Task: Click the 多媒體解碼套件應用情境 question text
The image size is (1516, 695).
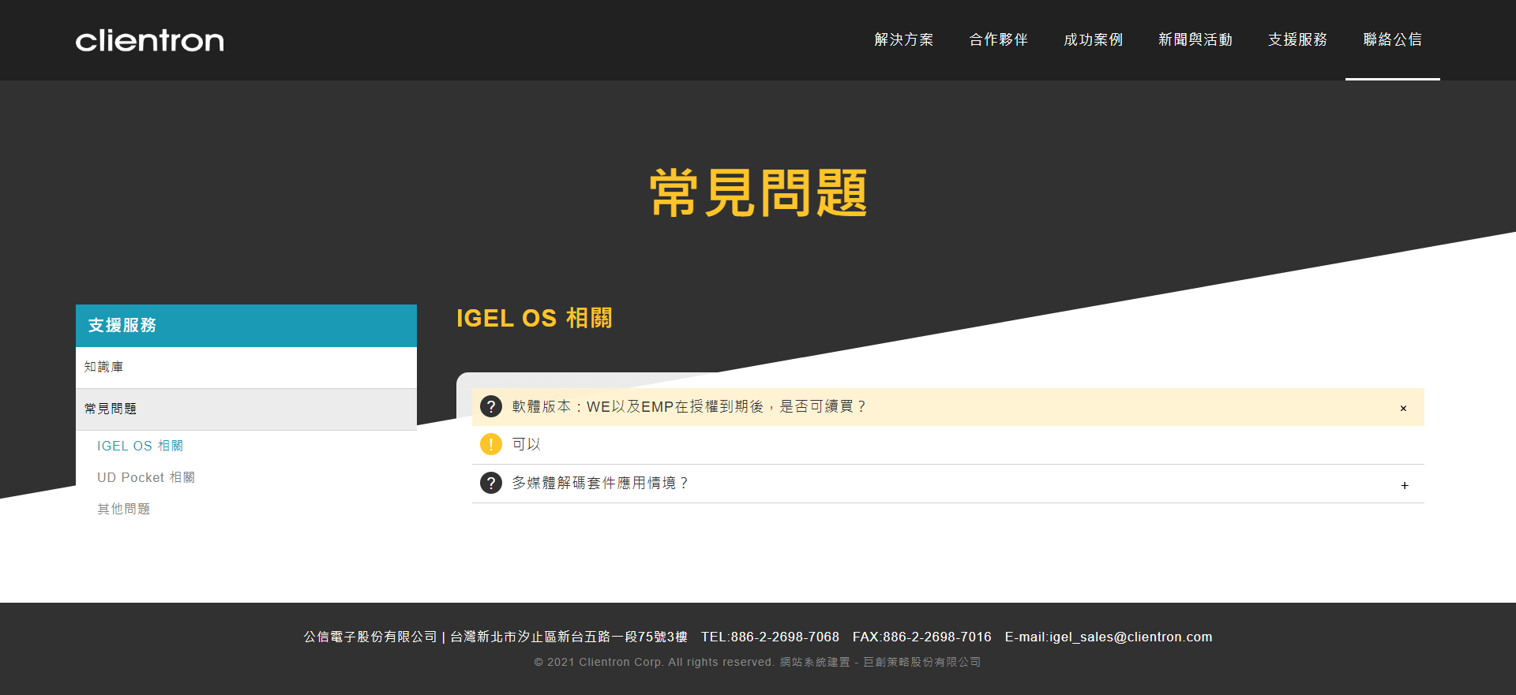Action: (600, 484)
